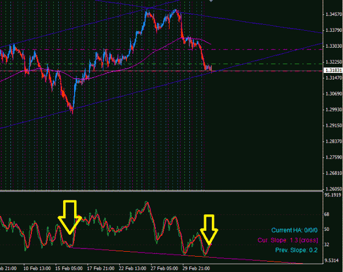This screenshot has height=272, width=343.
Task: Click indicator scale value 95.1919
Action: [x=333, y=195]
